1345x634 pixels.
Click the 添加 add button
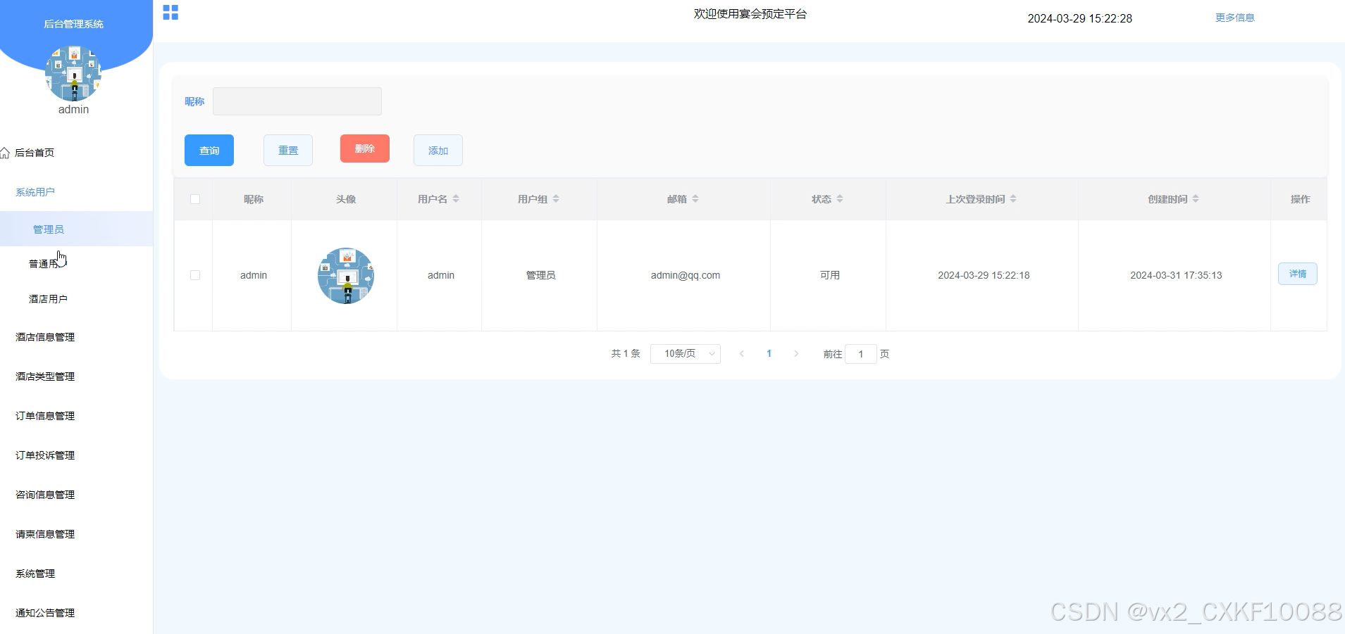[x=438, y=150]
